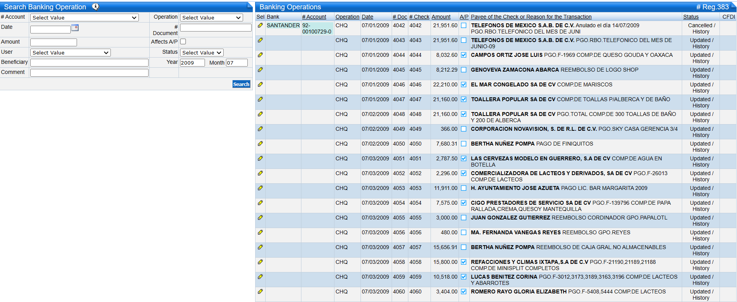This screenshot has height=302, width=737.
Task: Uncheck A/P for LUCAS BENITEZ CORINA row
Action: (x=464, y=277)
